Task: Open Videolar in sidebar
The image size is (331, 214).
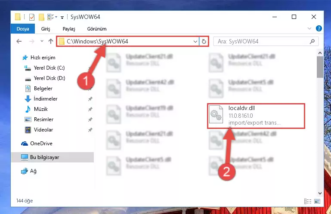Action: [x=43, y=130]
